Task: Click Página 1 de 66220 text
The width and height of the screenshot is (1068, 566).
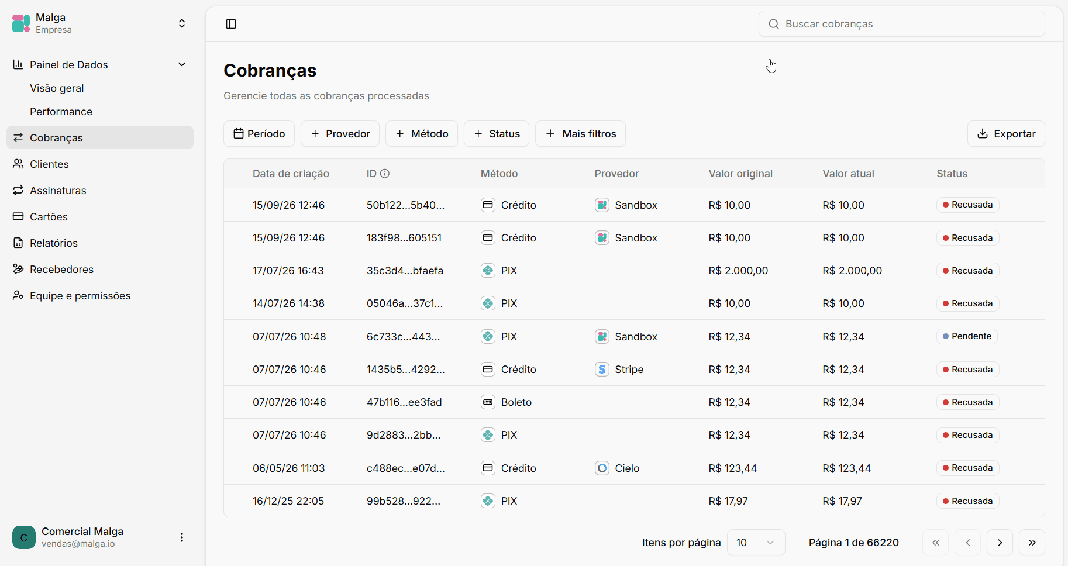Action: (x=854, y=543)
